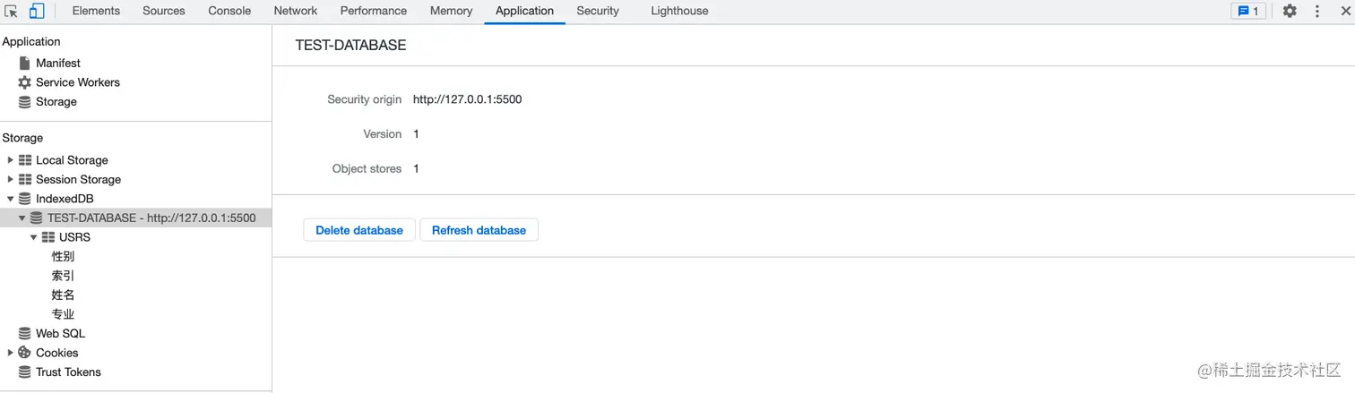
Task: Open the Trust Tokens database item
Action: (60, 372)
